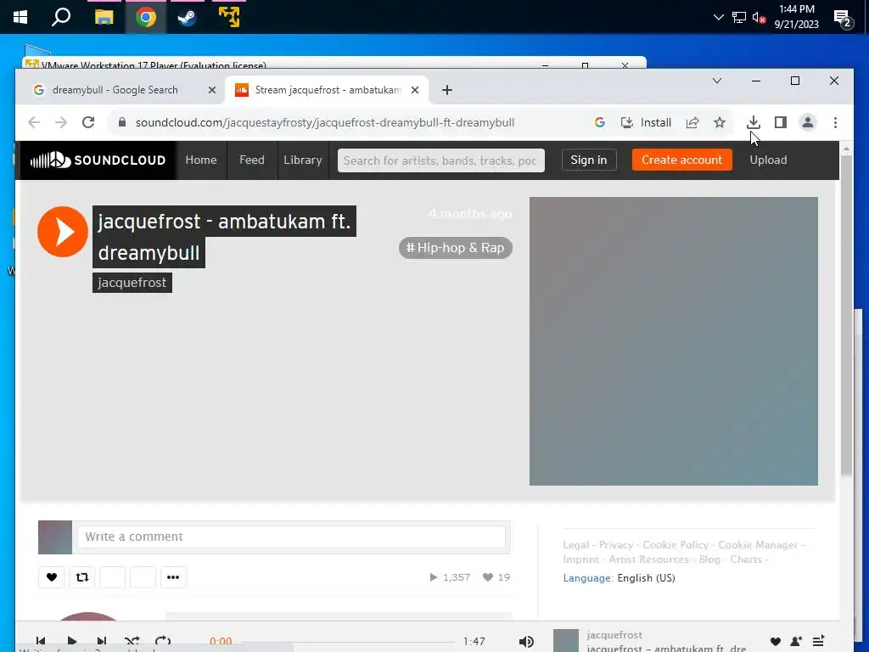Open Chrome three-dot menu
The width and height of the screenshot is (869, 652).
835,122
